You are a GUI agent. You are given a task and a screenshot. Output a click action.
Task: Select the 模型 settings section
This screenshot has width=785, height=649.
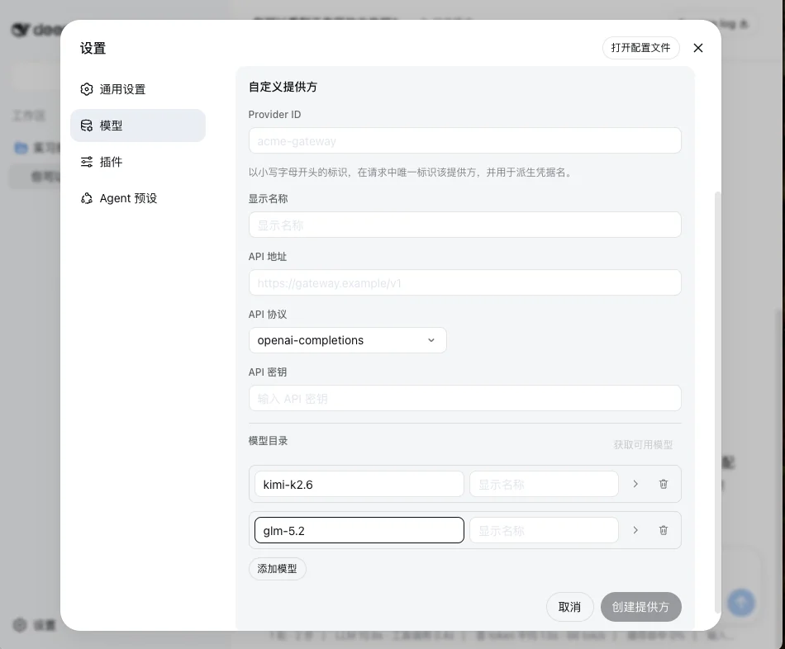(x=138, y=126)
